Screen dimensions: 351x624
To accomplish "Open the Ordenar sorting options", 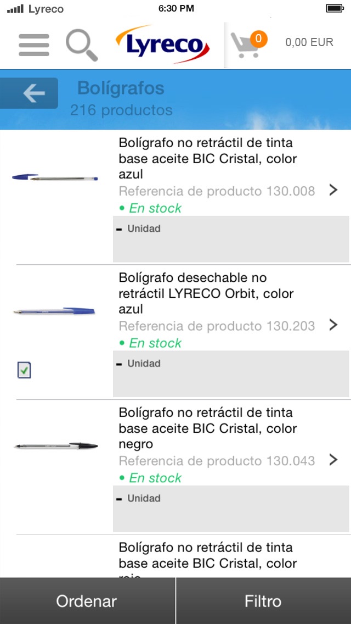I will coord(87,601).
